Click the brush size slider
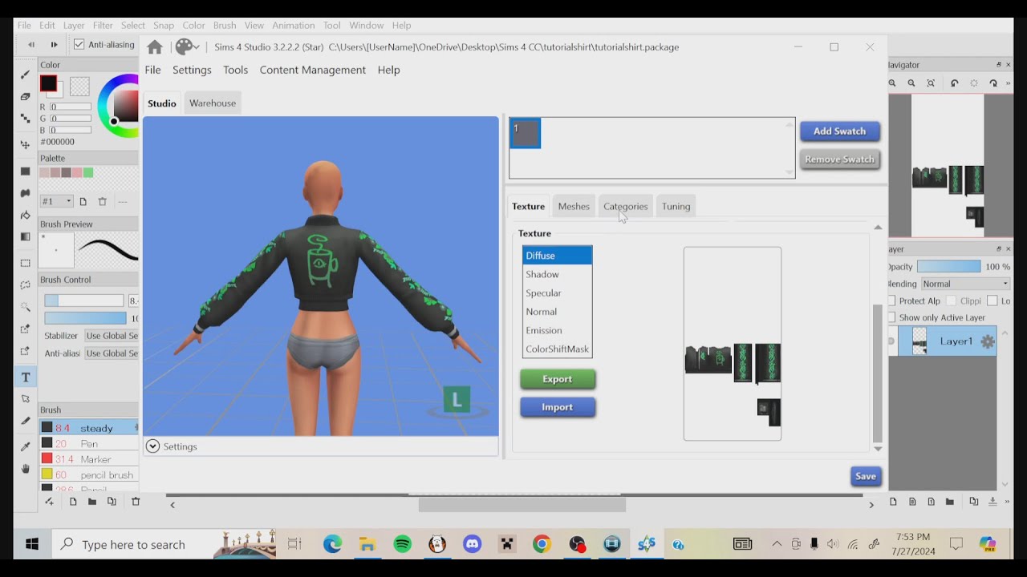 84,301
